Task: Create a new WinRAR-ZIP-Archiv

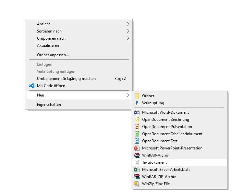Action: click(x=179, y=177)
